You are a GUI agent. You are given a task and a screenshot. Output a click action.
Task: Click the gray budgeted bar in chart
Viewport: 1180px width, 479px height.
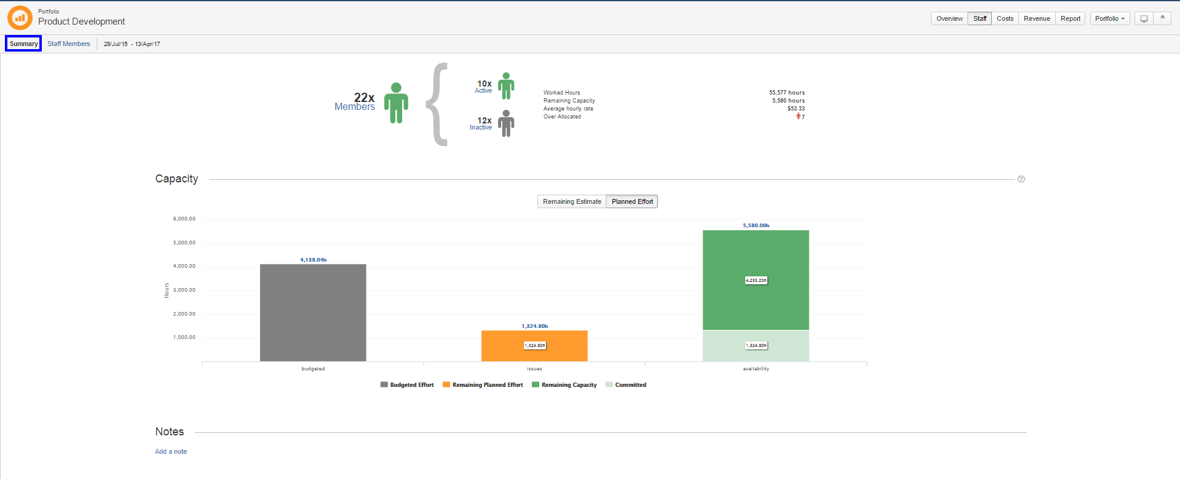[313, 313]
